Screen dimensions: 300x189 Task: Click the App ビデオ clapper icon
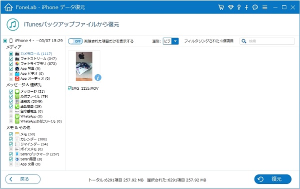coord(17,74)
